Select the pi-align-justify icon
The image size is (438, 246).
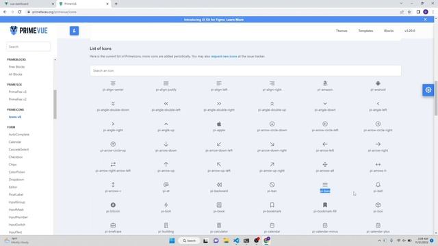pos(166,83)
